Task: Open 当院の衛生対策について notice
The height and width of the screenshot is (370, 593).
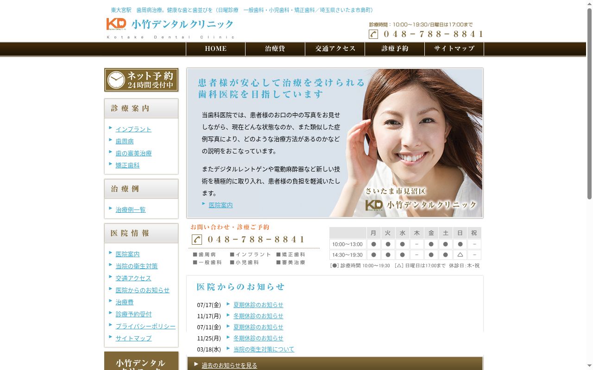Action: coord(264,349)
